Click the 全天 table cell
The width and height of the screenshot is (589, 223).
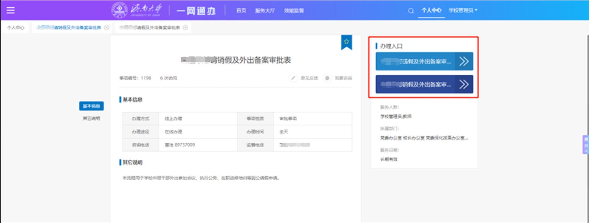click(313, 132)
